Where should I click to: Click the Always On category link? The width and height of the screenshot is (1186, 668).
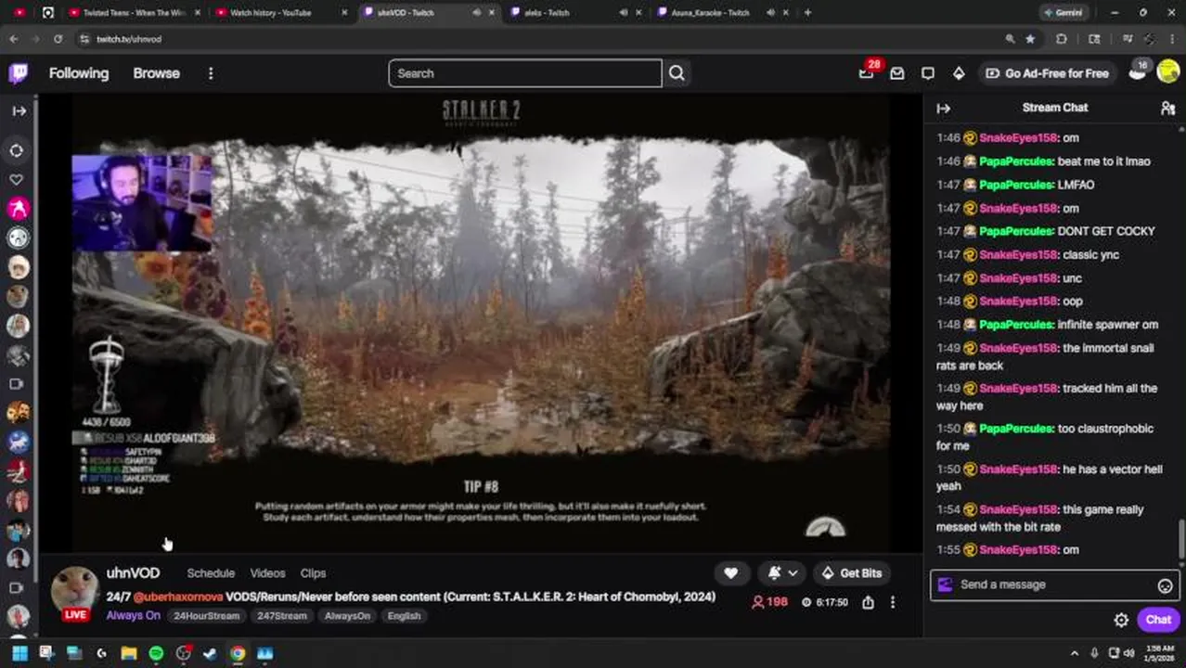coord(133,616)
